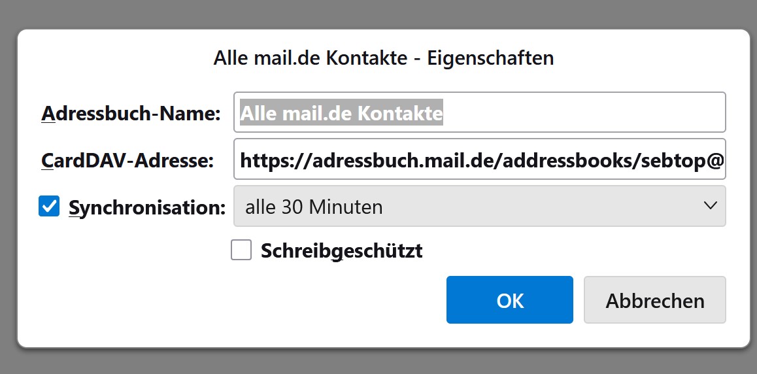Click into the CardDAV-Adresse URL field
This screenshot has width=757, height=374.
click(x=479, y=160)
